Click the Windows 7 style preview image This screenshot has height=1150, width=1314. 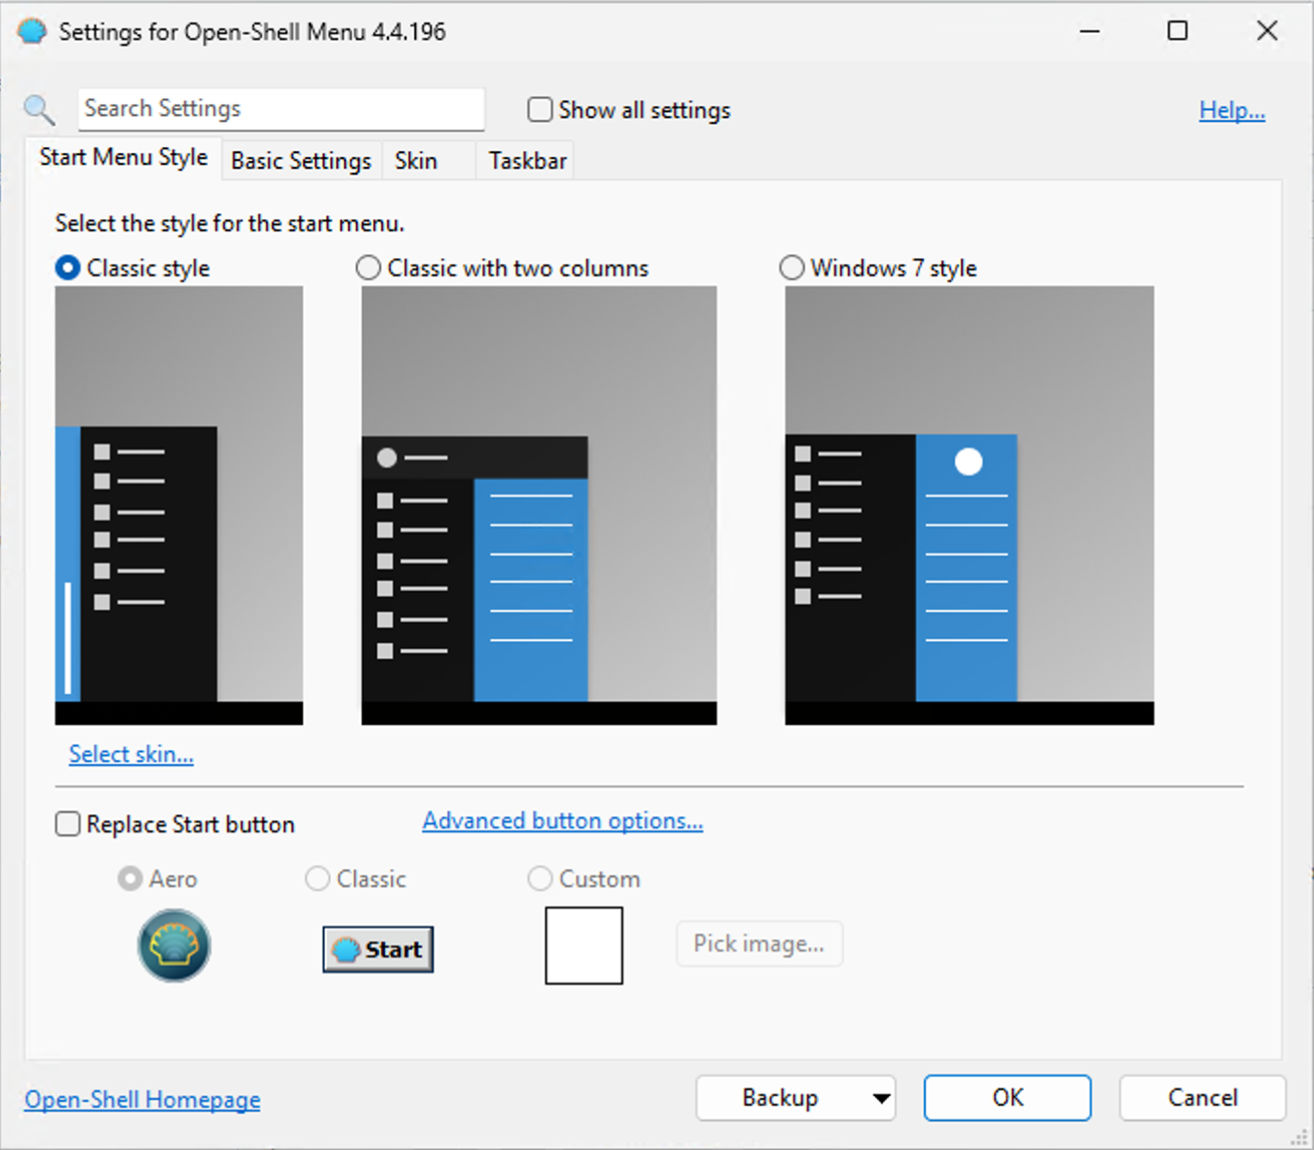(969, 505)
